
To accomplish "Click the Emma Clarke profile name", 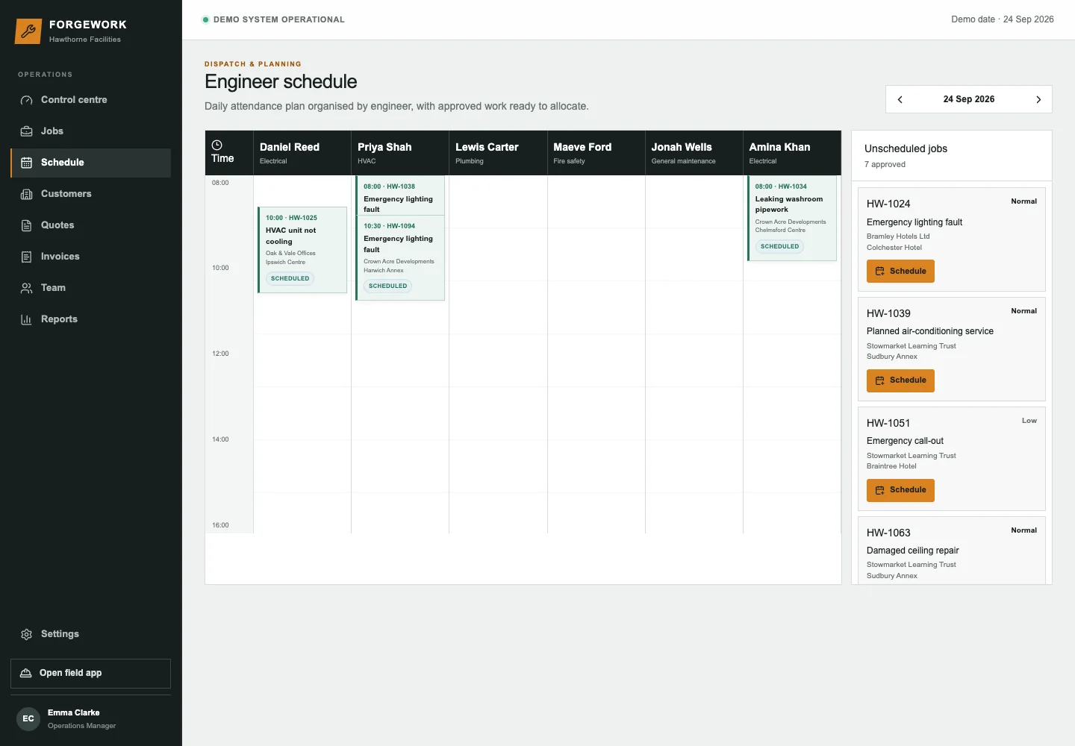I will click(x=74, y=713).
